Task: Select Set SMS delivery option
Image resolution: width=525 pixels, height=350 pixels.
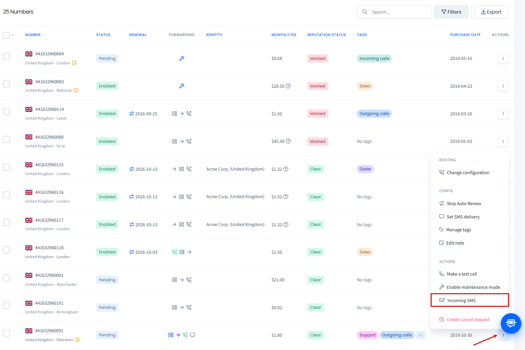Action: 460,217
